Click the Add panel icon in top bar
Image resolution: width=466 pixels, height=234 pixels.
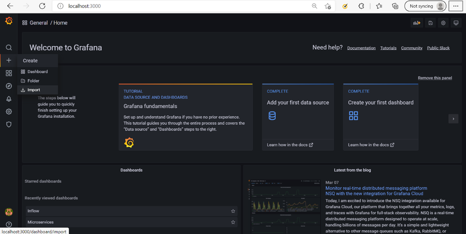[x=417, y=23]
